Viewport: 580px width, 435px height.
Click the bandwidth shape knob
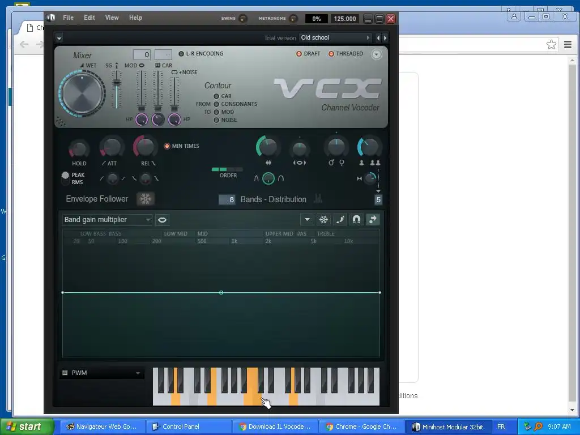[268, 178]
